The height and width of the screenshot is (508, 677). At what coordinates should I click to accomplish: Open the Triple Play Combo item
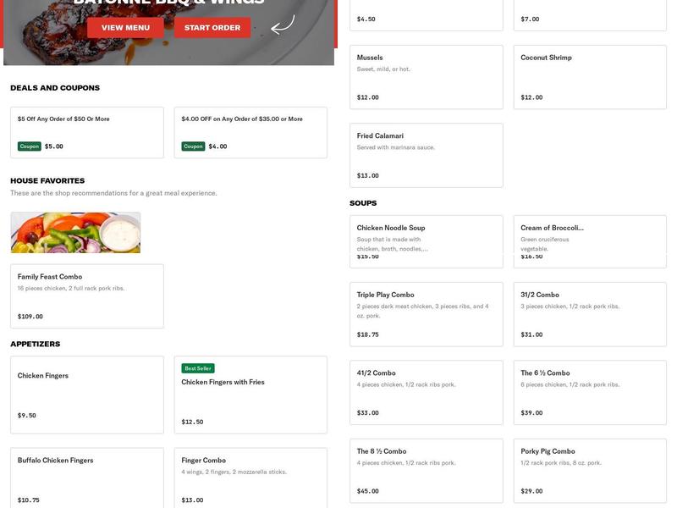click(x=426, y=314)
